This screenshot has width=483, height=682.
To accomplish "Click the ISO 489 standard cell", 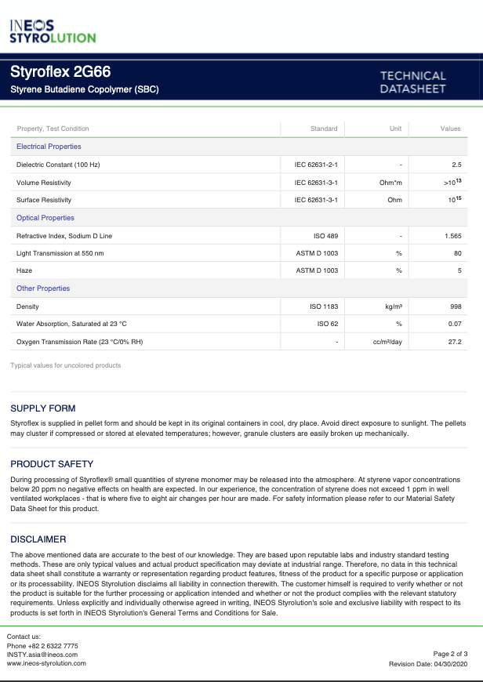I will (325, 236).
